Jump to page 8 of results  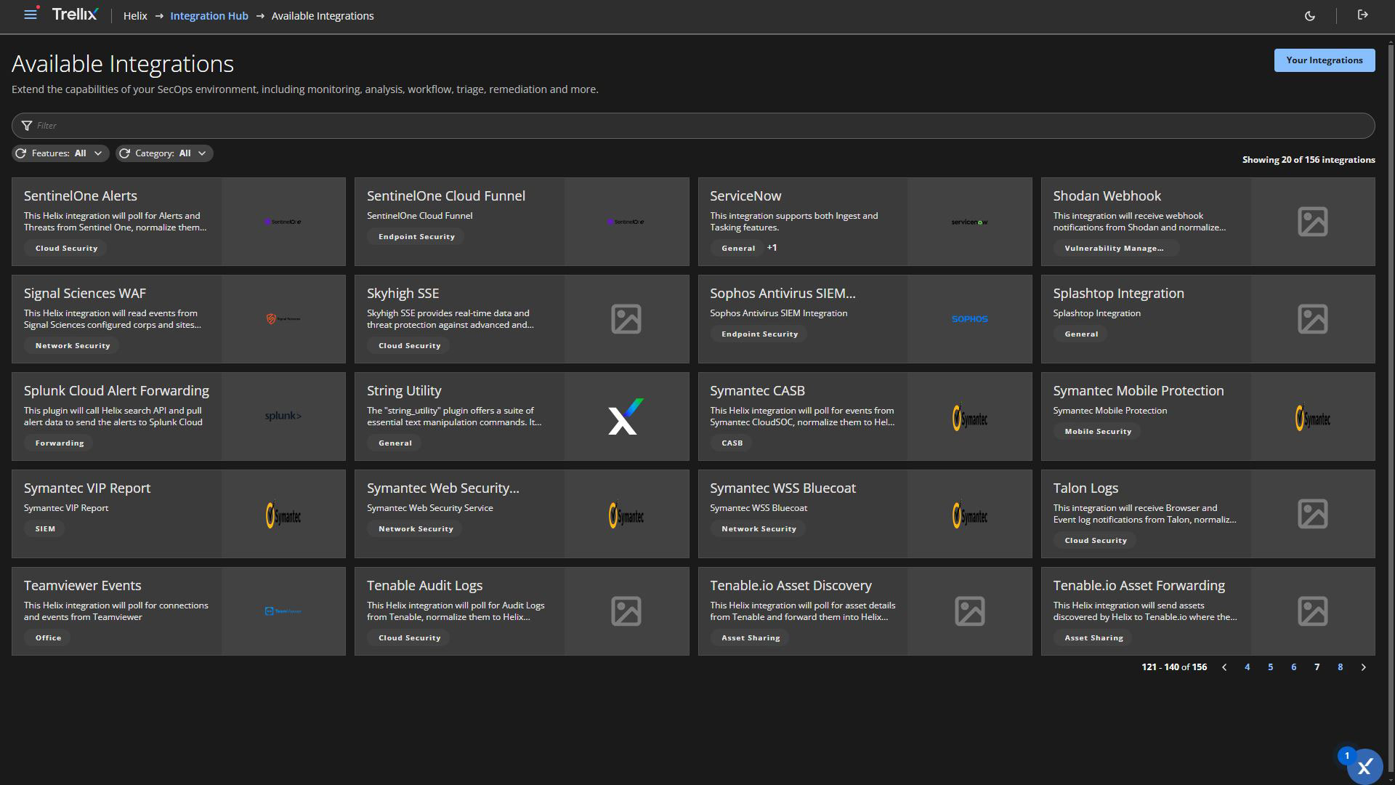(x=1340, y=667)
